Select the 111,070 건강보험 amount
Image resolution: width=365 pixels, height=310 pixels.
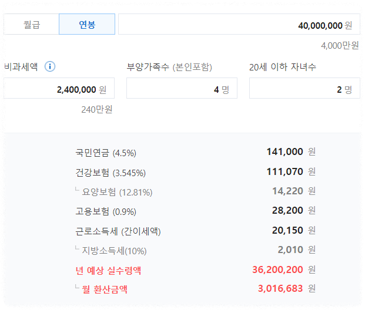[284, 171]
